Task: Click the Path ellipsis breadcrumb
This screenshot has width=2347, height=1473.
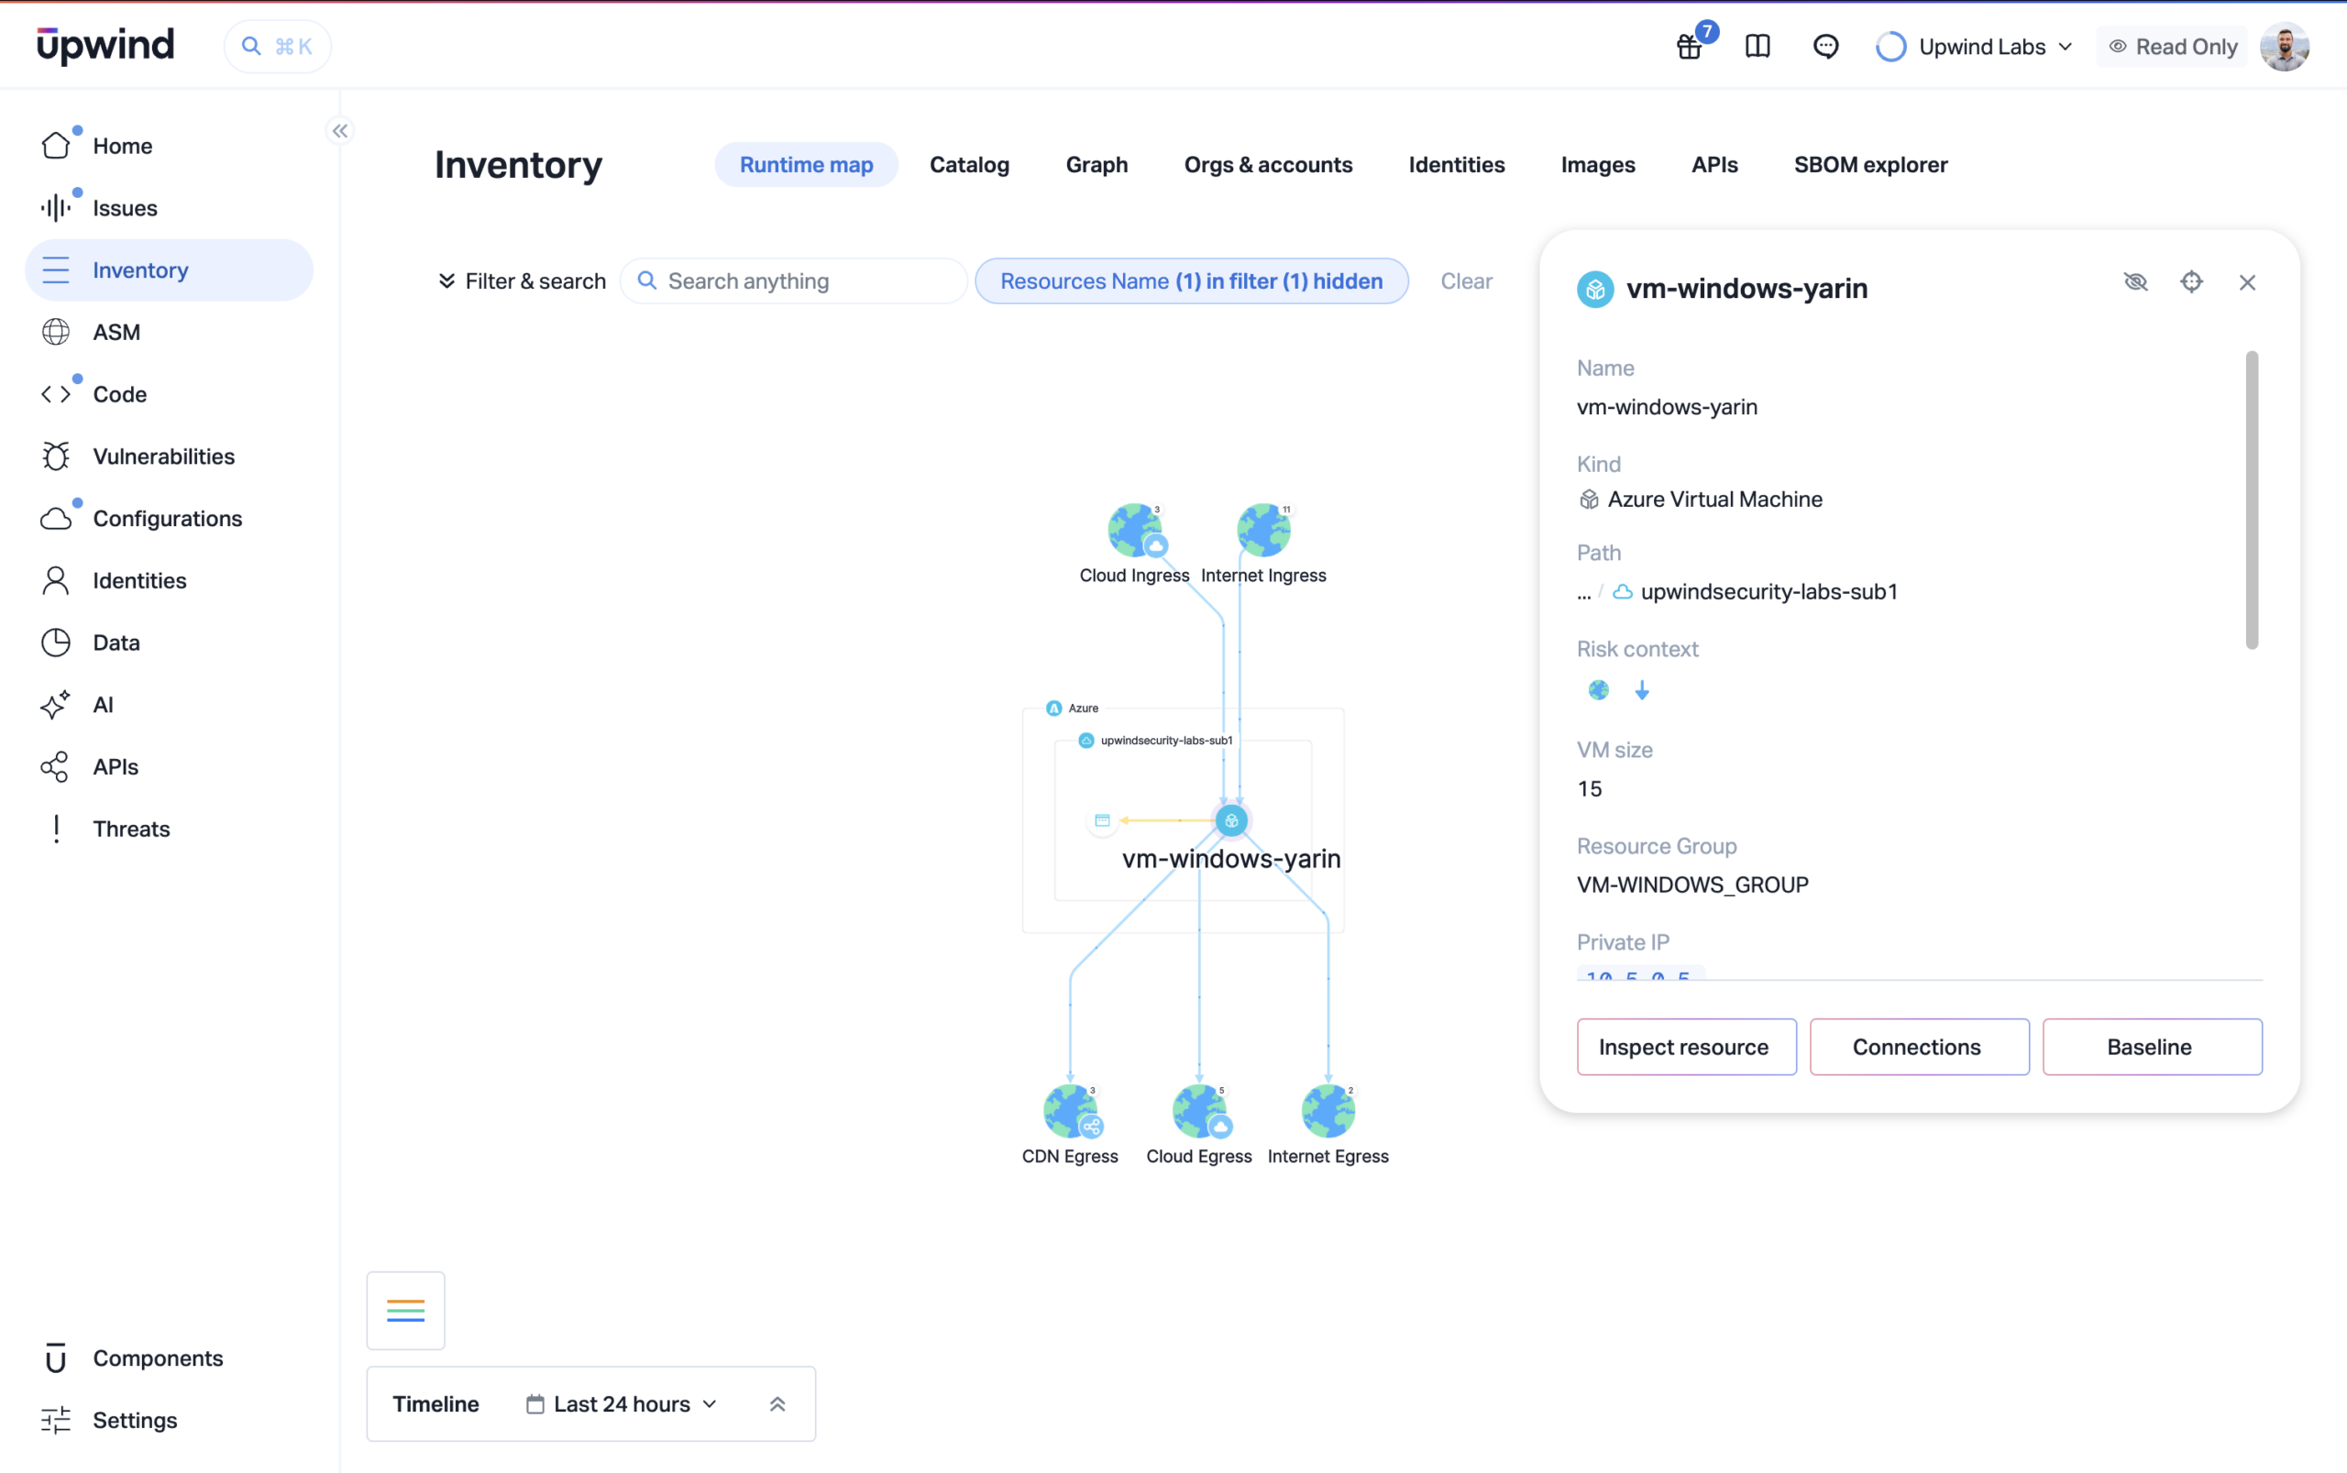Action: pos(1584,593)
